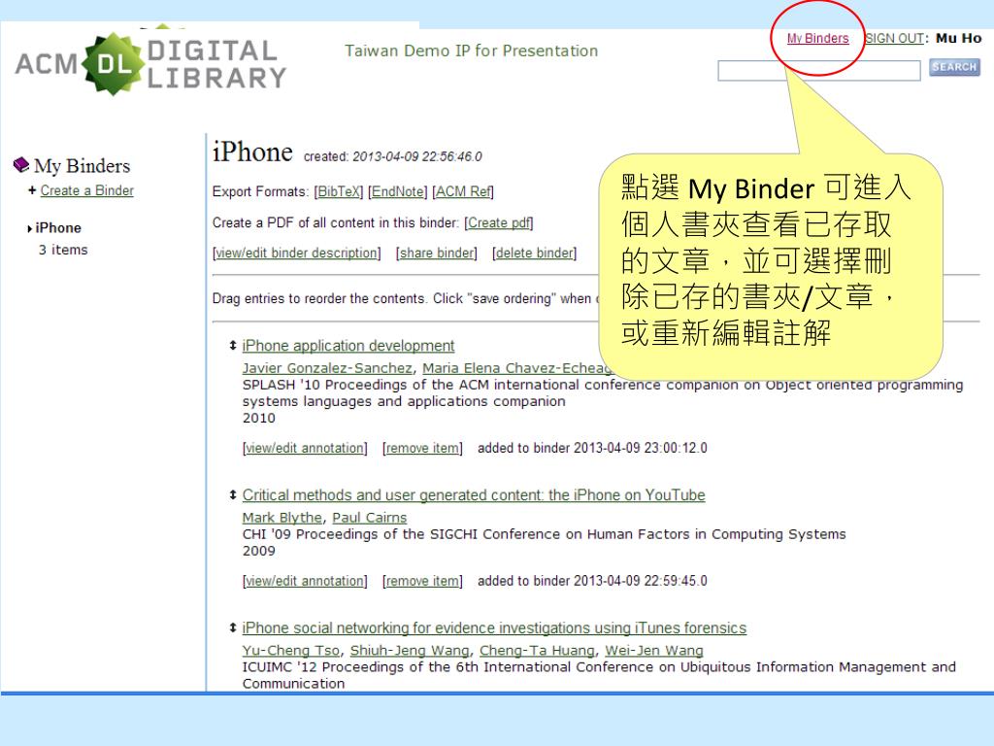Screen dimensions: 994x746
Task: View/edit annotation for iPhone application development
Action: coord(305,448)
